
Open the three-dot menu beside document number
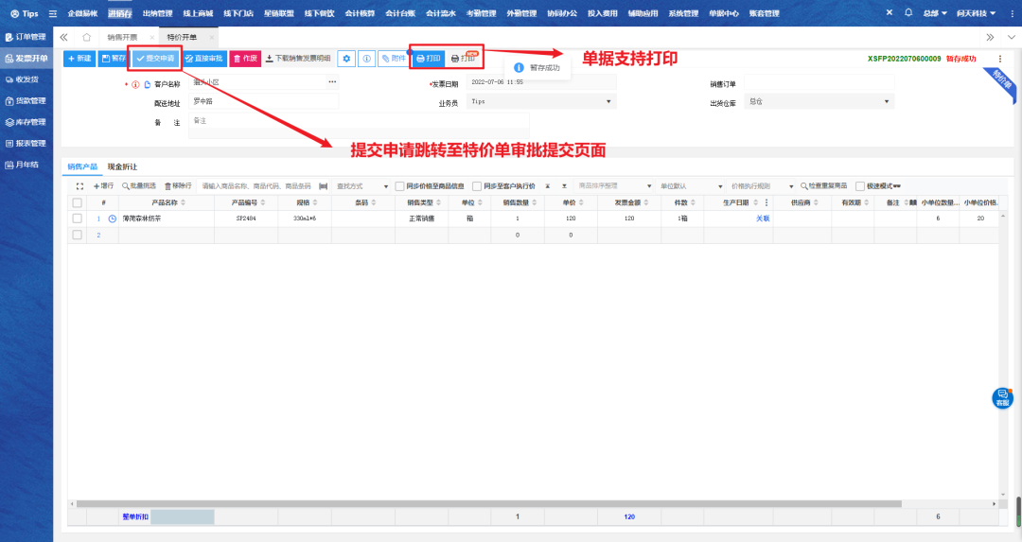(1000, 59)
